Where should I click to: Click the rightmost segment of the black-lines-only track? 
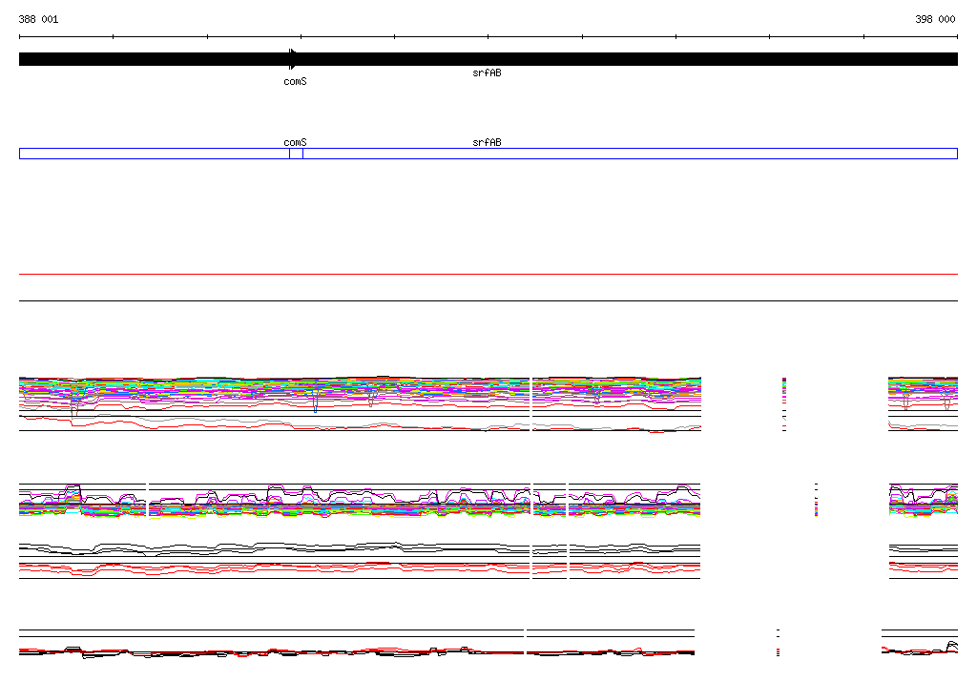coord(923,549)
